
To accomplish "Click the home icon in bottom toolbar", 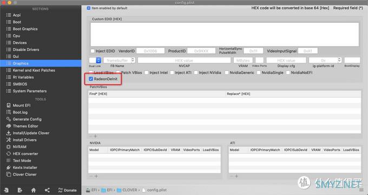I will click(34, 190).
